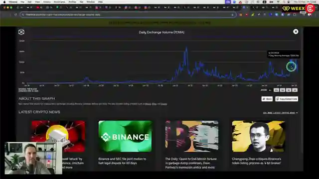The image size is (319, 179).
Task: Click the Copy Embed Code button
Action: pos(287,99)
